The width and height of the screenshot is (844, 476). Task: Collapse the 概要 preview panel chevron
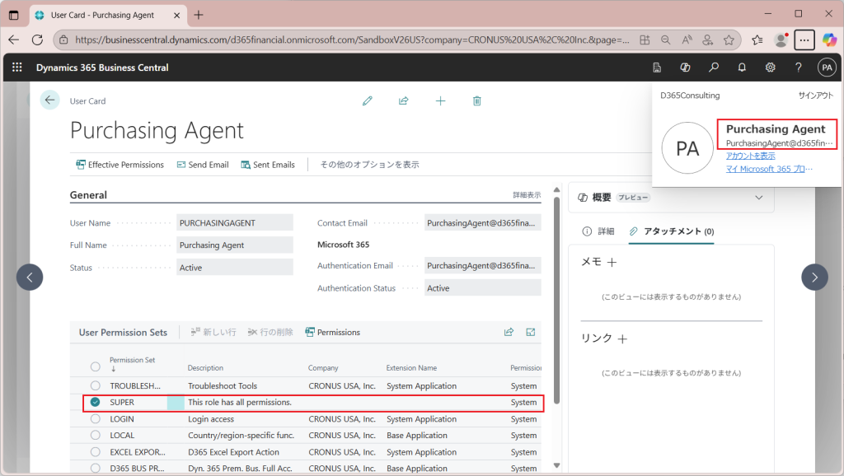tap(759, 198)
